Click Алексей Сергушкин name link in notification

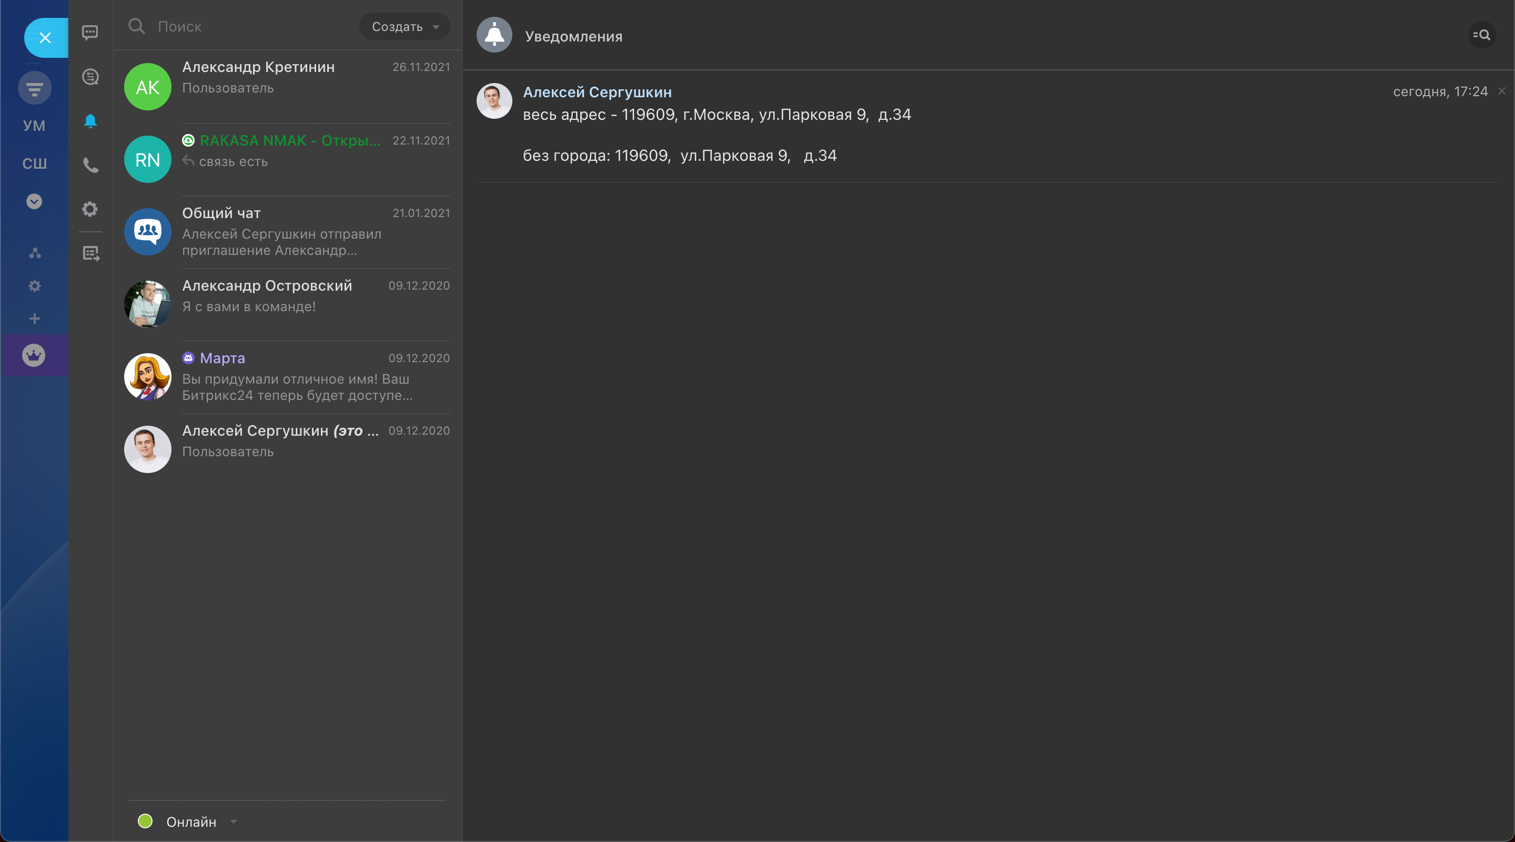597,93
